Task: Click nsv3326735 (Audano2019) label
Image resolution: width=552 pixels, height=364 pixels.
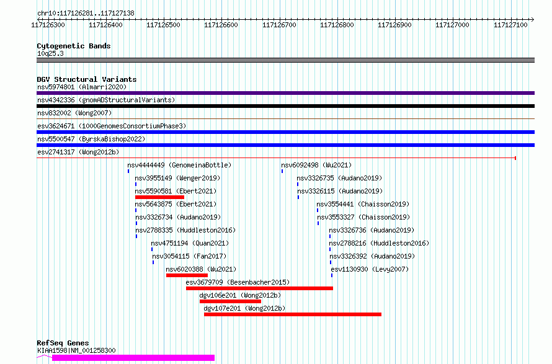Action: pos(339,178)
